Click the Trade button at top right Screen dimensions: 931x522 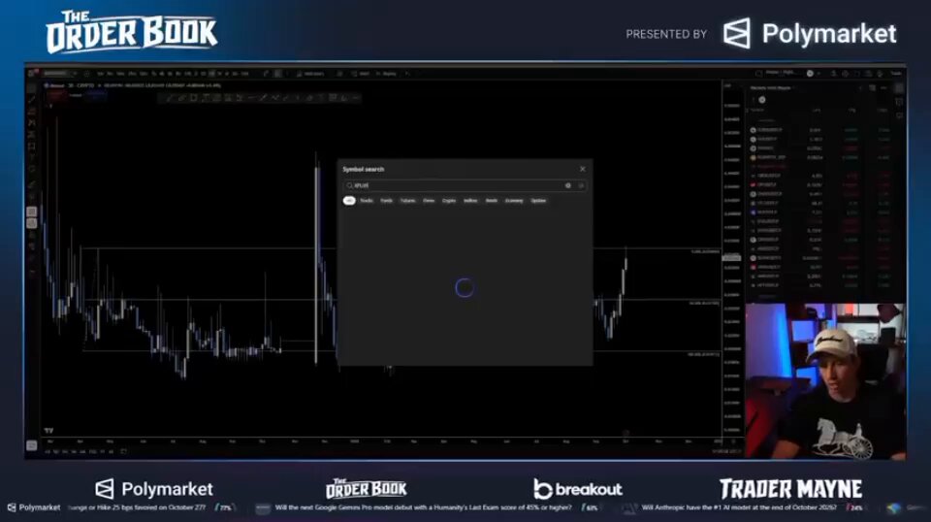coord(896,73)
